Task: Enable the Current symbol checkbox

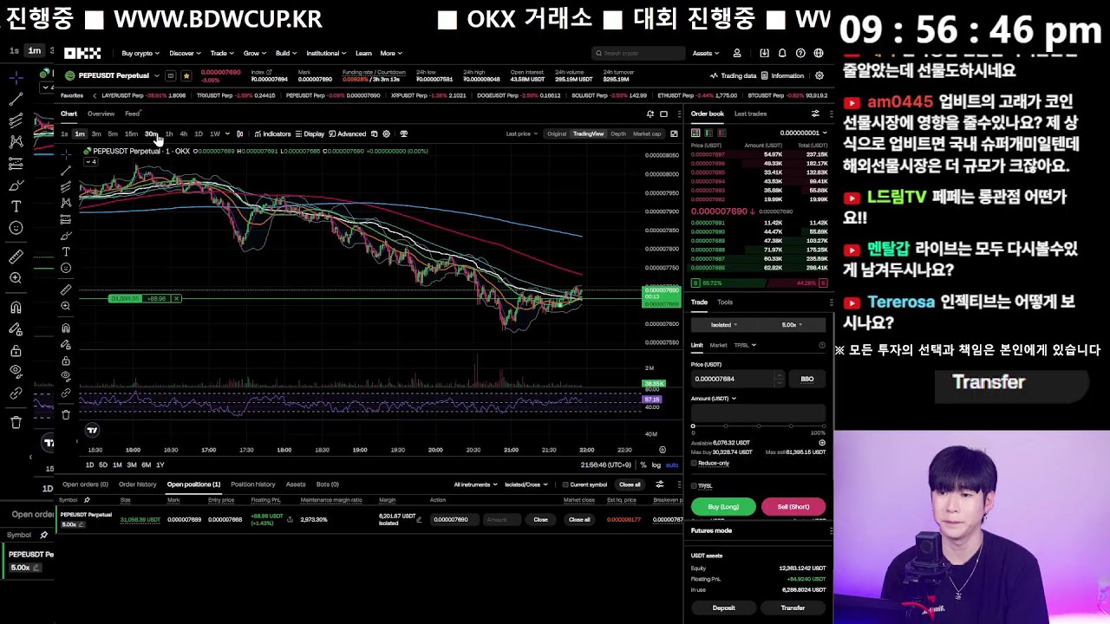Action: click(x=565, y=484)
